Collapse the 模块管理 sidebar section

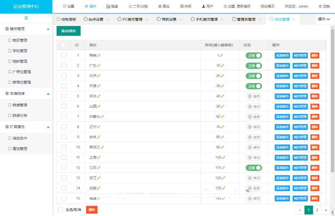(48, 29)
